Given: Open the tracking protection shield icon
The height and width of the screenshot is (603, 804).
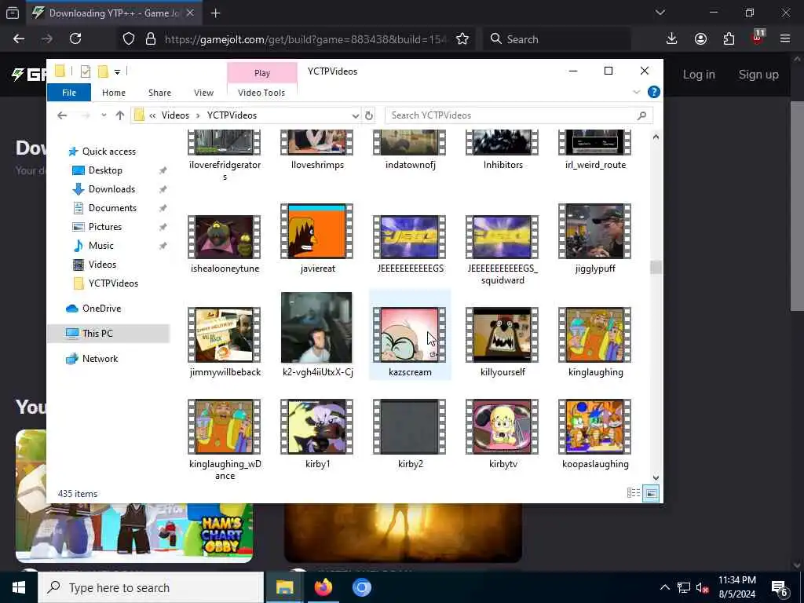Looking at the screenshot, I should (129, 39).
